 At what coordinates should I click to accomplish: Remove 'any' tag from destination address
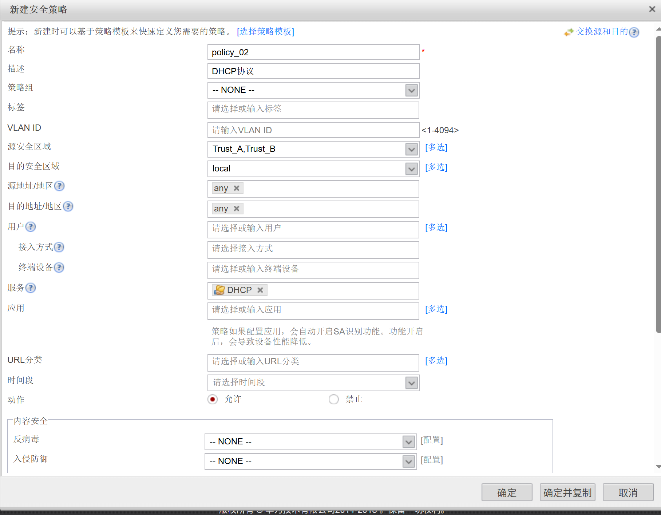coord(237,209)
